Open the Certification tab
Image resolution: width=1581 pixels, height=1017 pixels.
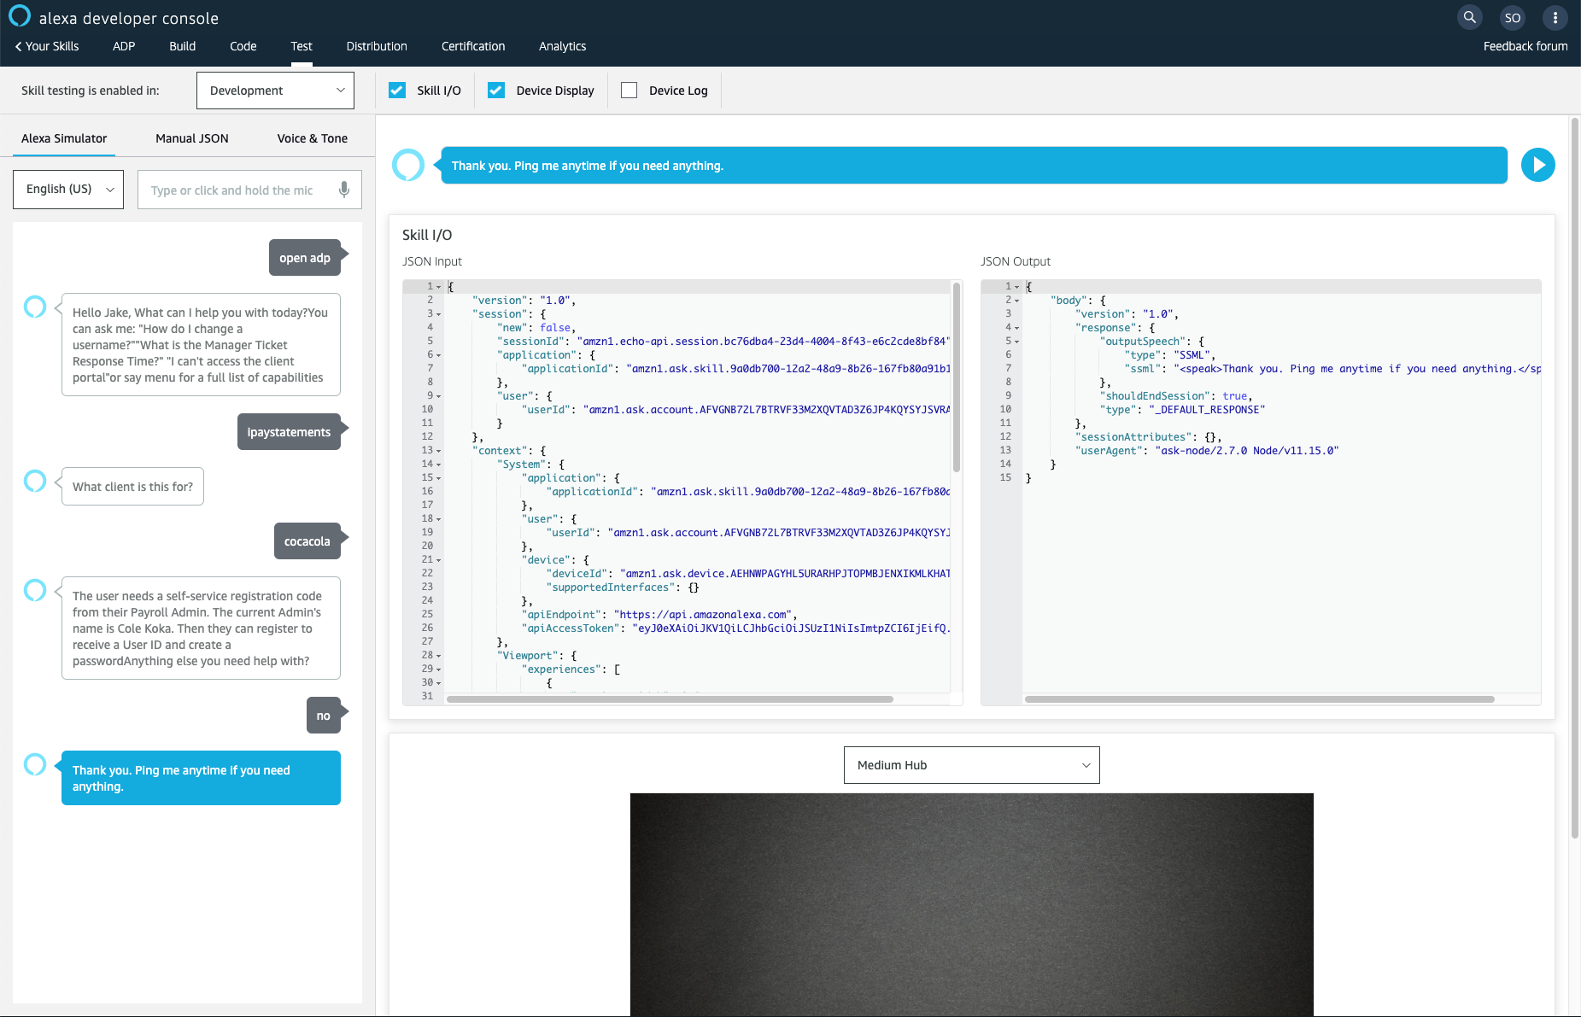point(473,46)
